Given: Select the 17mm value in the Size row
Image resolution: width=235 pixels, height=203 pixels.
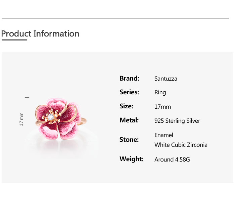Looking at the screenshot, I should tap(162, 107).
